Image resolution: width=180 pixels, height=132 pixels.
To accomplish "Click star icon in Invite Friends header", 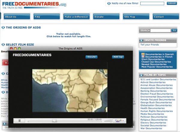I will 141,40.
